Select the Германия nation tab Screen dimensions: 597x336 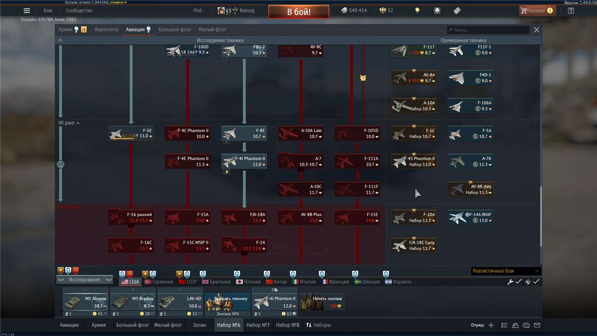[x=159, y=282]
